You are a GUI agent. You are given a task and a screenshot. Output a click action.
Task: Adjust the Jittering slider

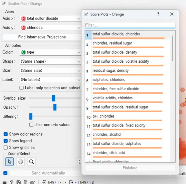(31, 116)
